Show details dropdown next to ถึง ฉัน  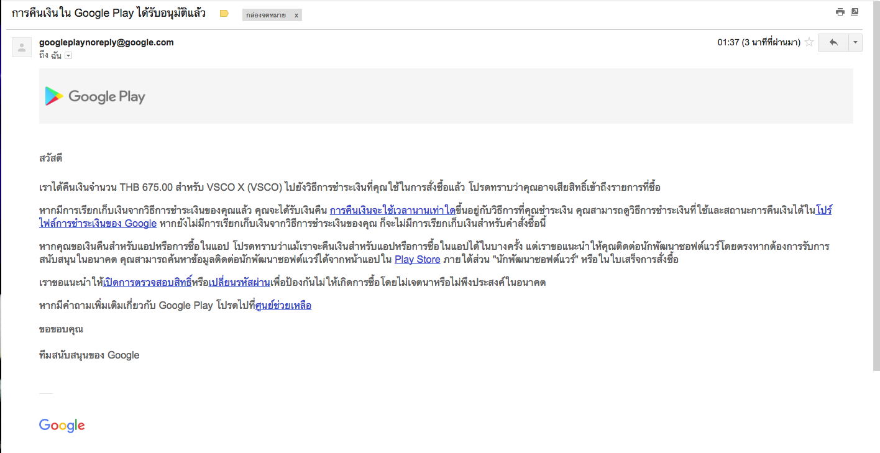click(68, 55)
